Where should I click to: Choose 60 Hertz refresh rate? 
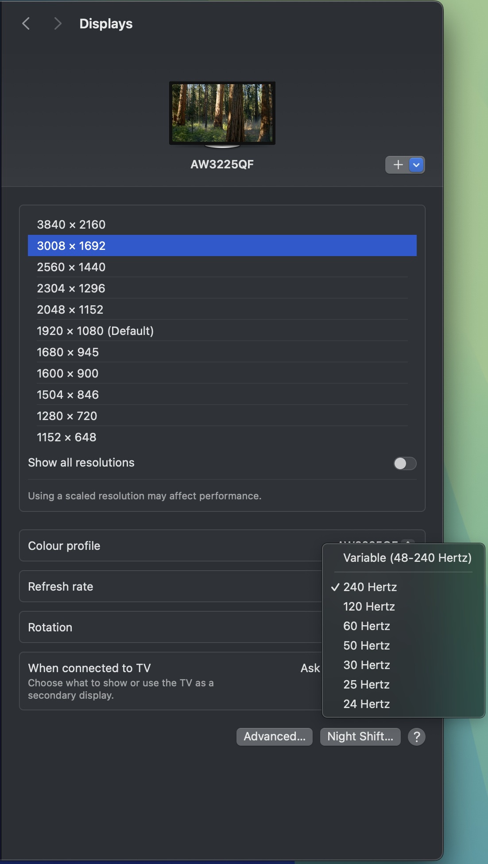(367, 626)
